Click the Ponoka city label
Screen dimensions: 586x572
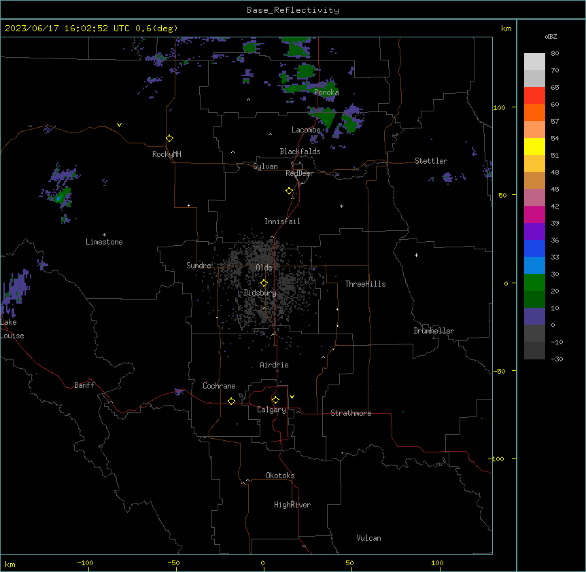click(x=326, y=92)
